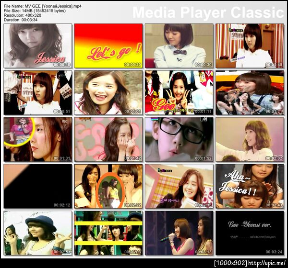Select the Aha Jessica frame at 00:02:43
Image resolution: width=288 pixels, height=268 pixels.
(250, 186)
